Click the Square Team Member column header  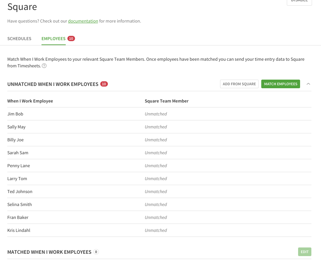click(167, 101)
